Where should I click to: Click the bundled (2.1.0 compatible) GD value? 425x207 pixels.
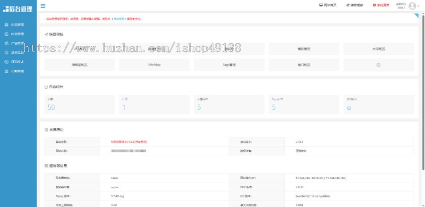tap(313, 196)
